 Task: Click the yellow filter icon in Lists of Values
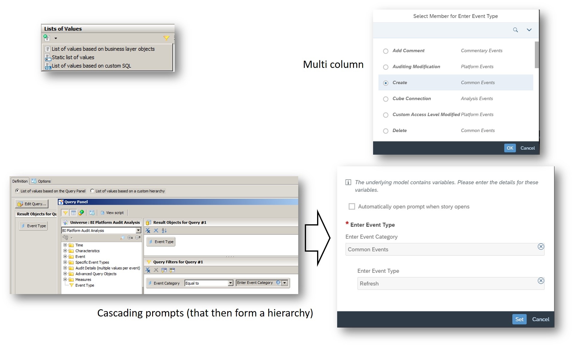pos(166,38)
